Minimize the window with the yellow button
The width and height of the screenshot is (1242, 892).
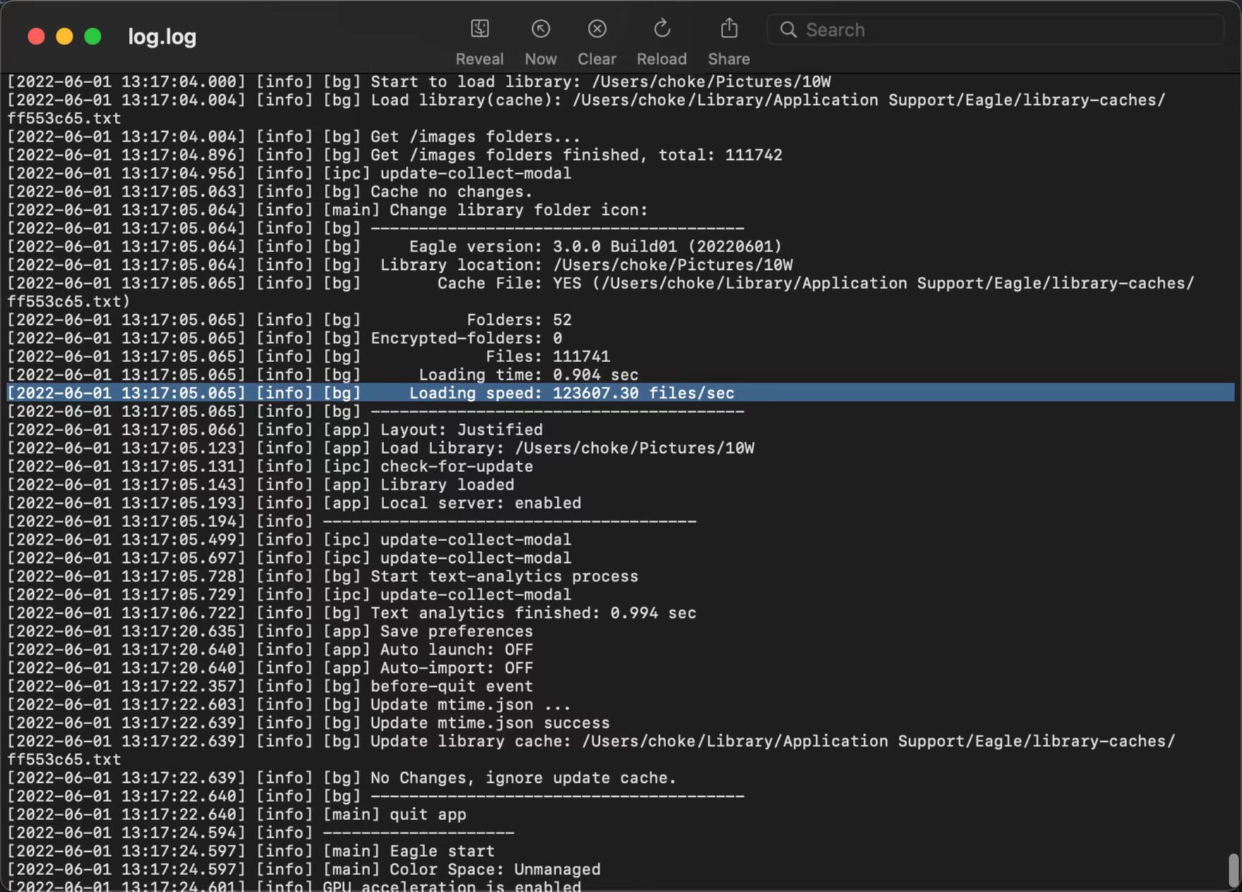(x=64, y=37)
